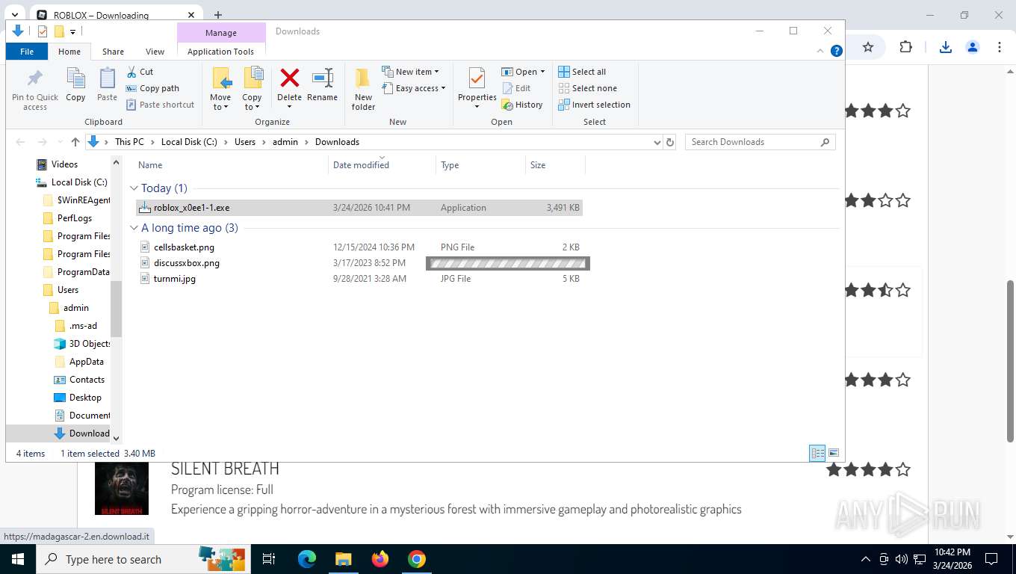The width and height of the screenshot is (1016, 574).
Task: Collapse the ribbon with chevron
Action: coord(821,51)
